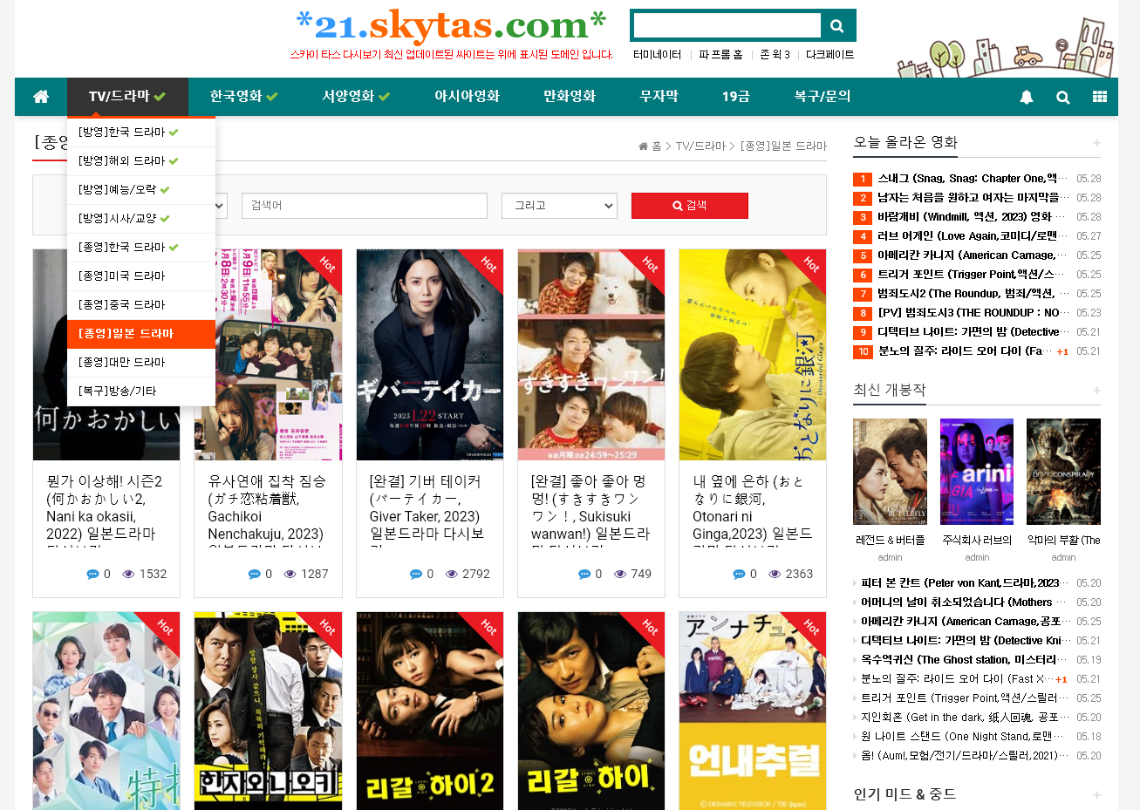Click the 파프롬홈 quick link
This screenshot has width=1140, height=810.
pyautogui.click(x=720, y=54)
